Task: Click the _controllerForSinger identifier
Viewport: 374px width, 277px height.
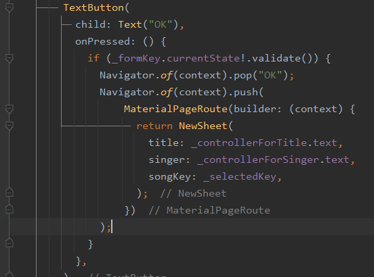Action: [x=258, y=160]
